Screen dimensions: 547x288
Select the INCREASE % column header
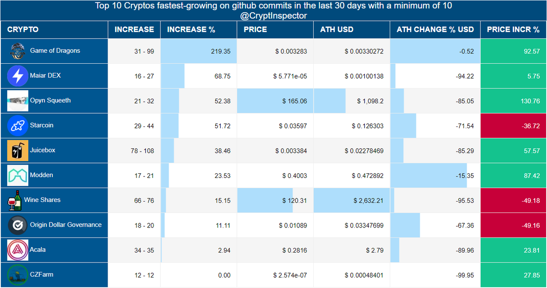199,30
